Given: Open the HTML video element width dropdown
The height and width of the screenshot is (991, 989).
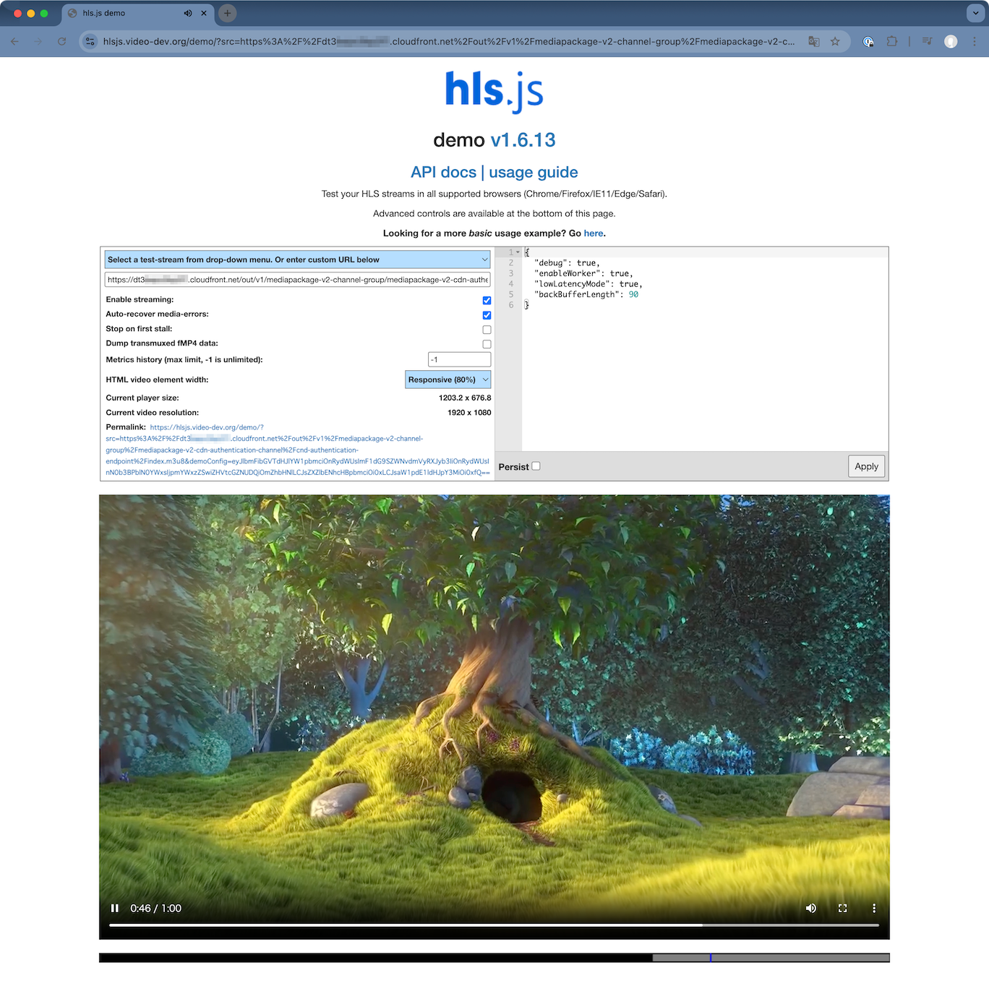Looking at the screenshot, I should point(448,379).
